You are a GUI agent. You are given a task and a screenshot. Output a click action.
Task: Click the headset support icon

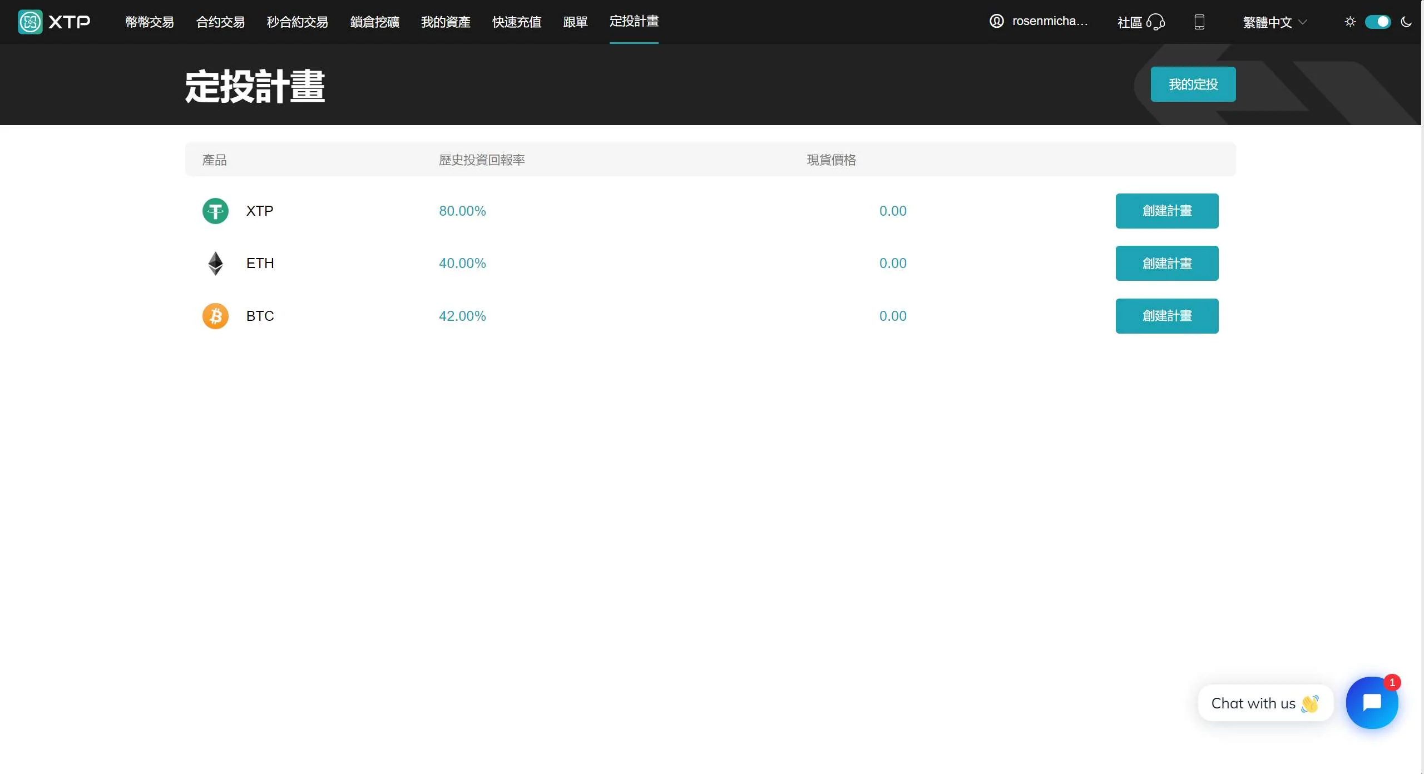(1155, 22)
